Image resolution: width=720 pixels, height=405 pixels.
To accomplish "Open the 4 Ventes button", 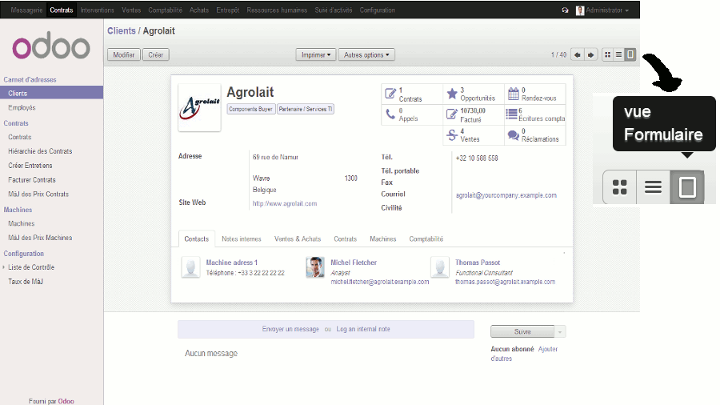I will point(474,135).
